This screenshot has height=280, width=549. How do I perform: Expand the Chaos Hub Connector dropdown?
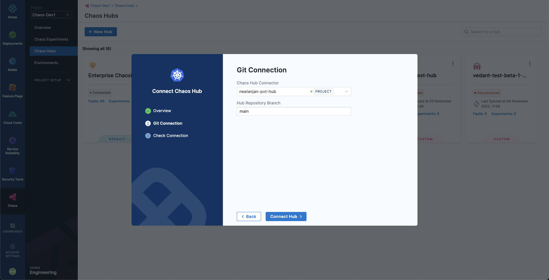click(346, 92)
